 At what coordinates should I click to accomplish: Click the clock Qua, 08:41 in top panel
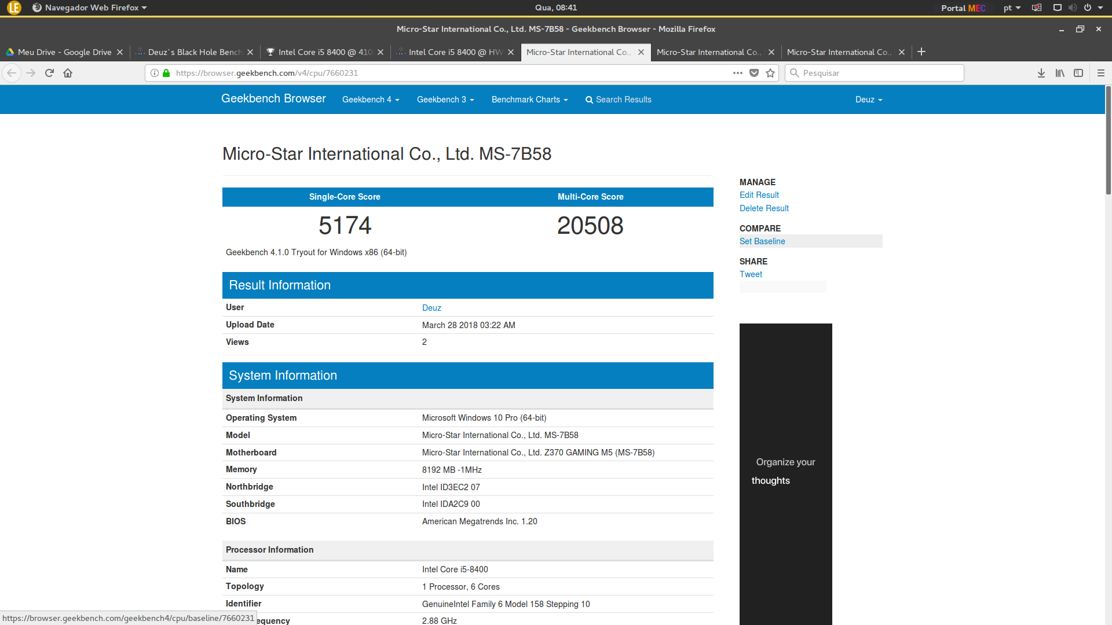(x=555, y=8)
